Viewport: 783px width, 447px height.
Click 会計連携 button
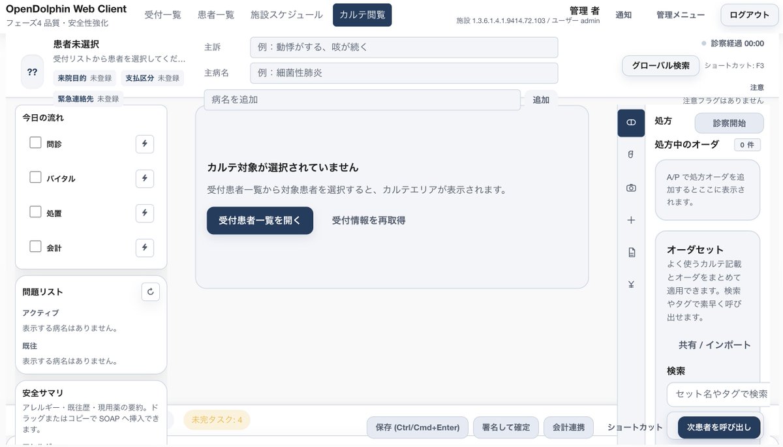[568, 427]
